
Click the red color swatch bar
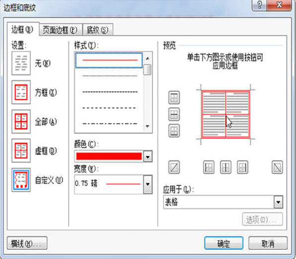click(x=109, y=156)
